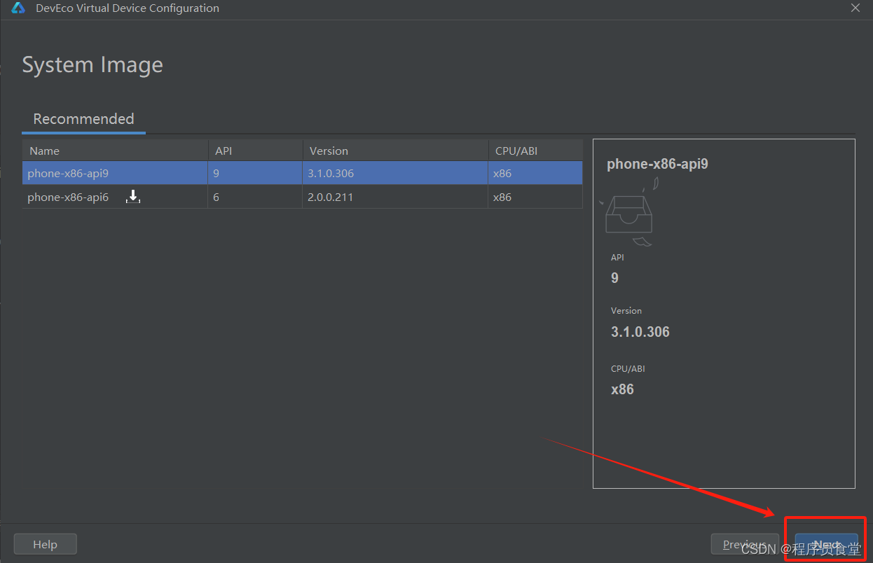Click x86 cell in phone-x86-api6 row
The width and height of the screenshot is (873, 563).
click(535, 197)
